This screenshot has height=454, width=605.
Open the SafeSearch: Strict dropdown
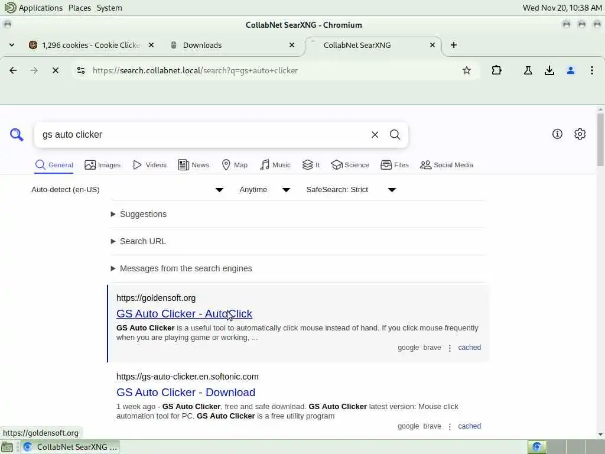(x=351, y=190)
